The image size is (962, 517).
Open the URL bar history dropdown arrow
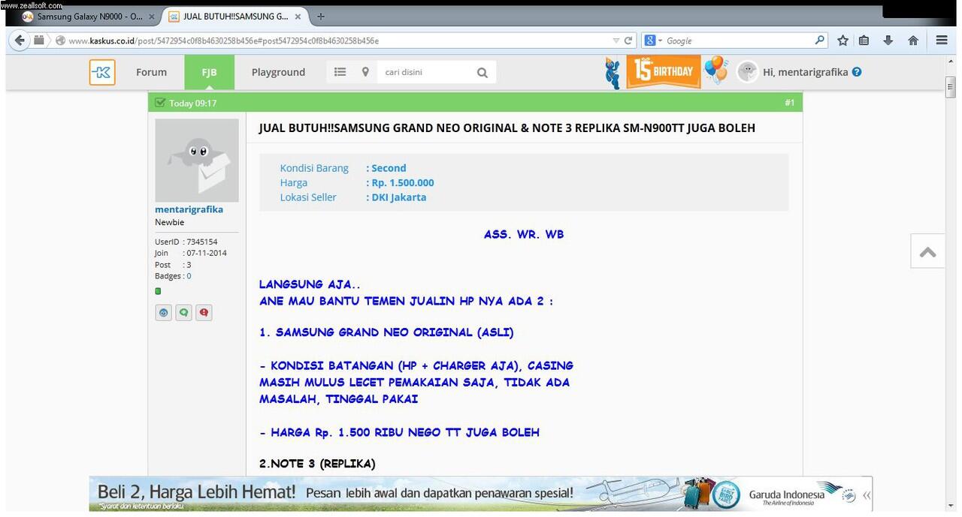point(616,41)
